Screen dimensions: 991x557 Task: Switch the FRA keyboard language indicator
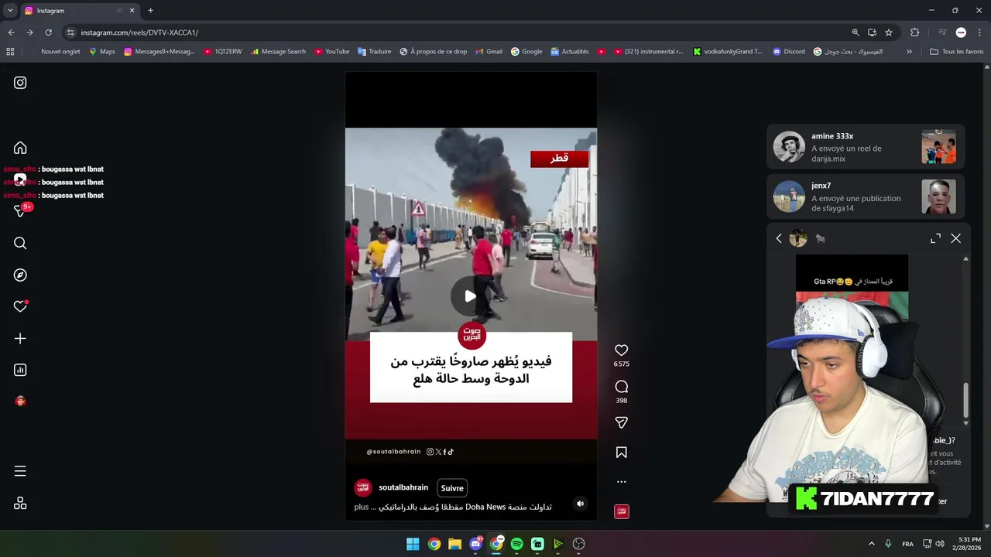(907, 544)
